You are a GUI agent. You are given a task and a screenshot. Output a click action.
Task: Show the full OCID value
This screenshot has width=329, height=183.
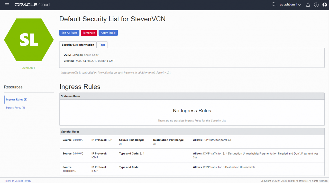click(x=87, y=55)
